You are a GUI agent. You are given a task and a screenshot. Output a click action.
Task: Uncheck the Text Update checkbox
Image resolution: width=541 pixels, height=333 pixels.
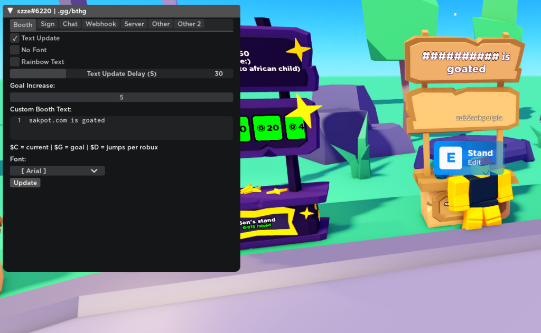(14, 39)
